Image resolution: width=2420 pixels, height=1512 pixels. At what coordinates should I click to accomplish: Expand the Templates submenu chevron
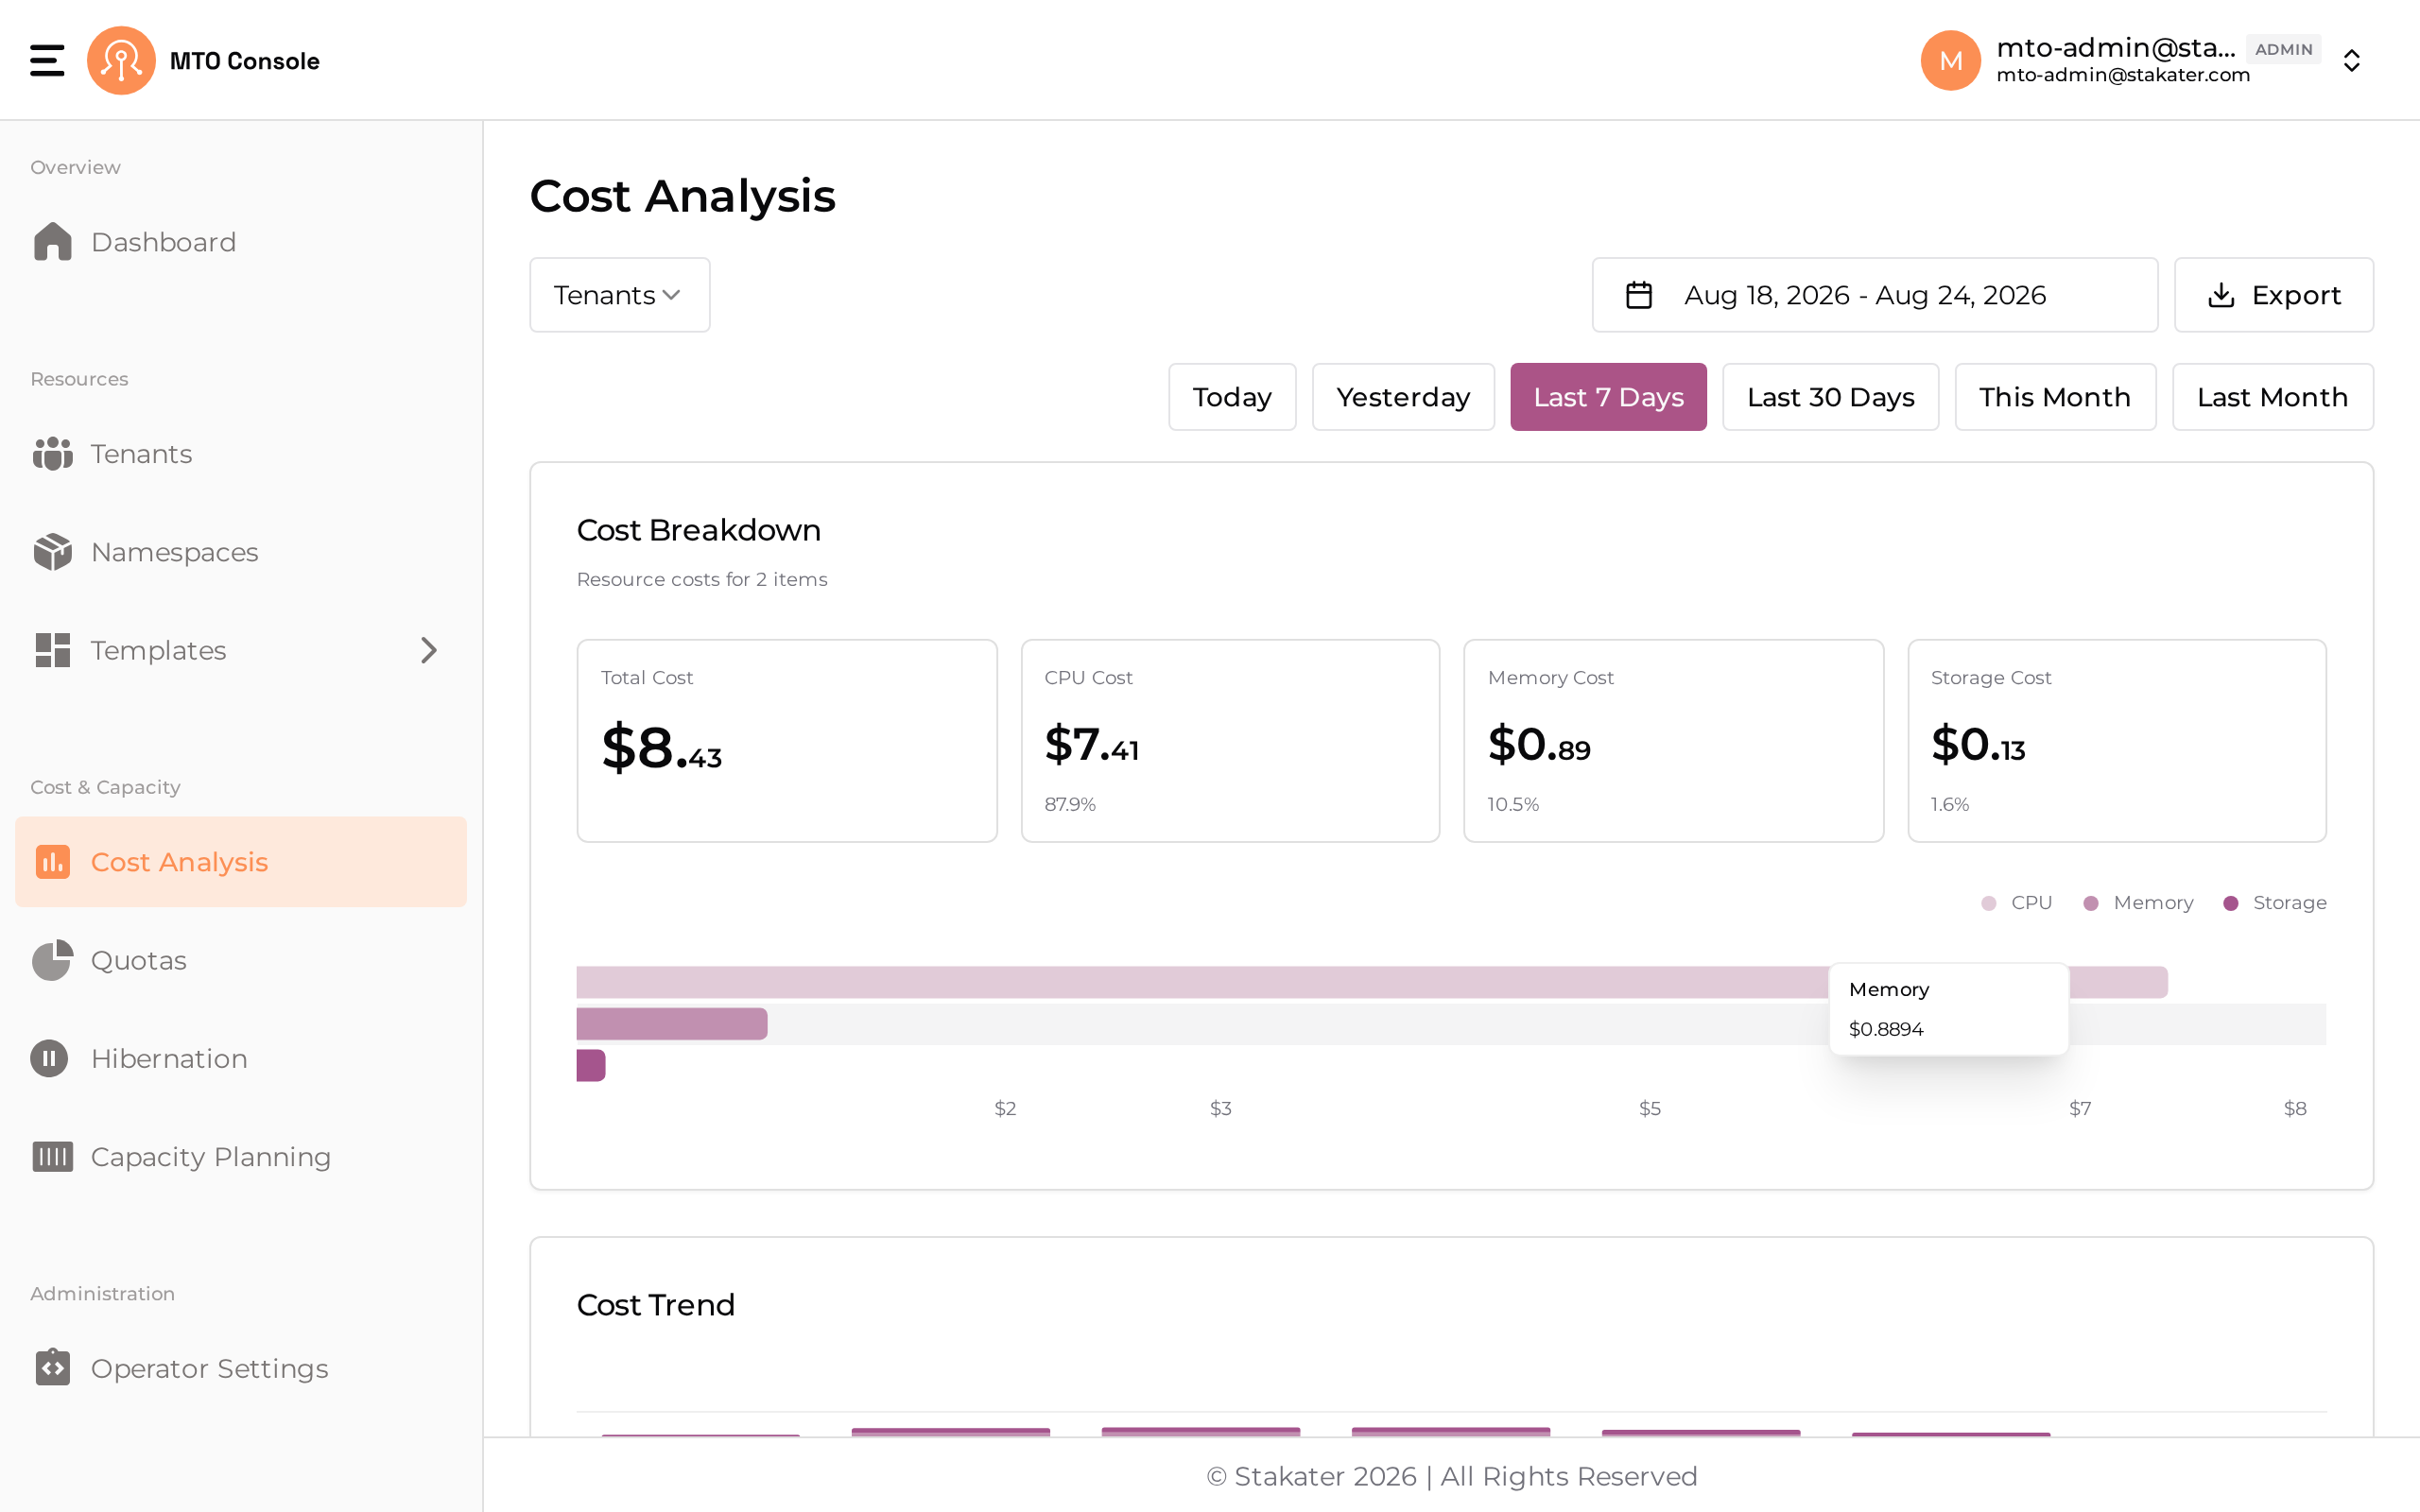429,650
